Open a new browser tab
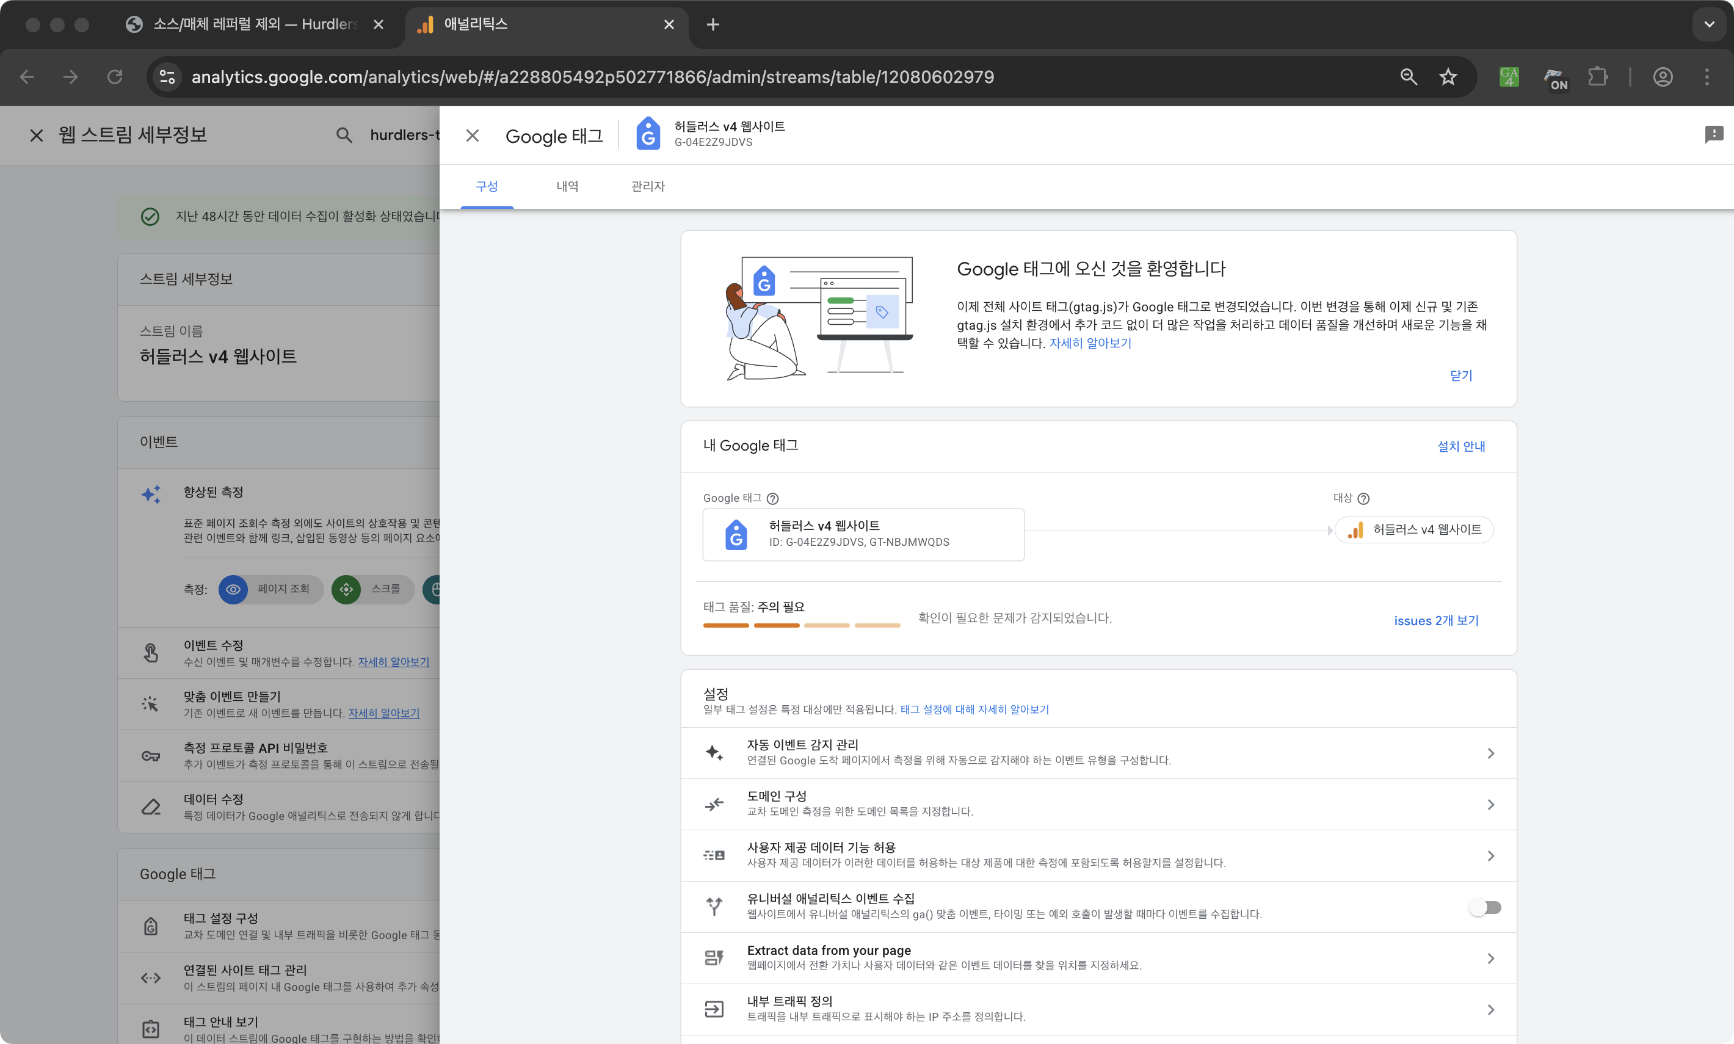Screen dimensions: 1734x1044 pos(713,24)
